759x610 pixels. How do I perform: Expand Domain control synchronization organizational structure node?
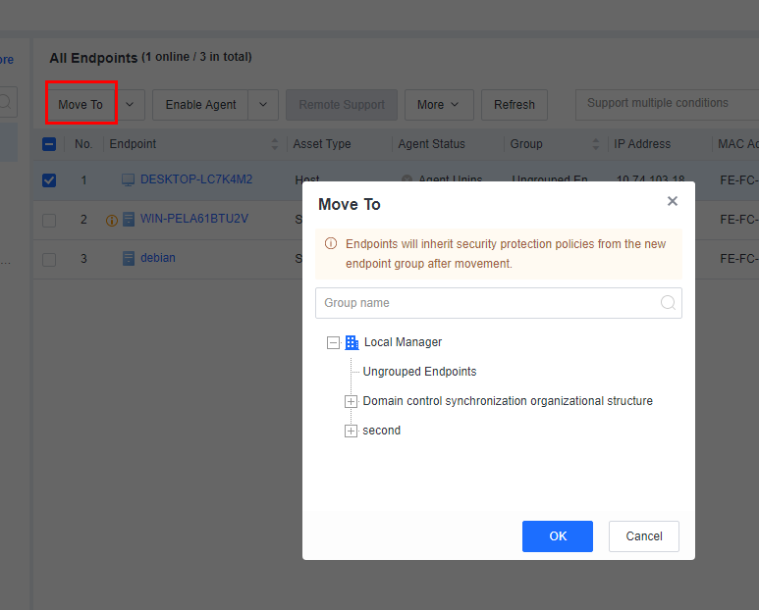pyautogui.click(x=351, y=401)
